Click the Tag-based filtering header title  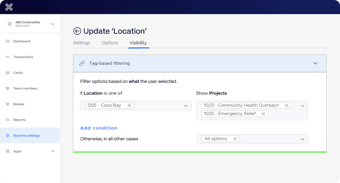[109, 63]
